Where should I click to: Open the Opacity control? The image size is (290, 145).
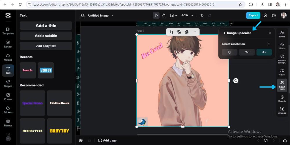click(x=282, y=99)
